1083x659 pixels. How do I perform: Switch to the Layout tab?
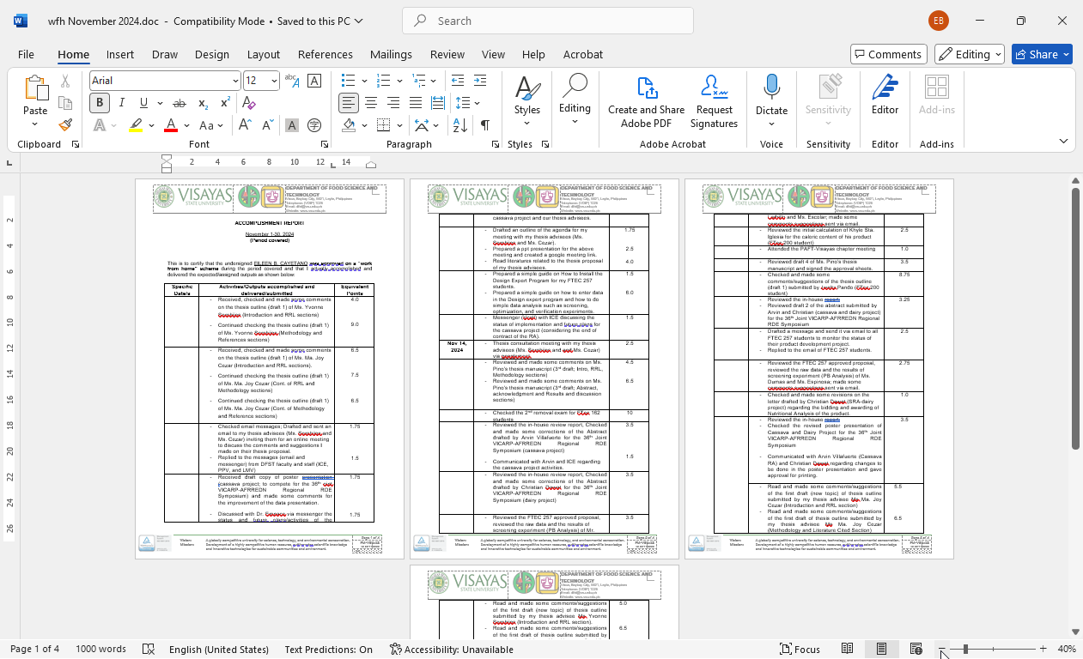click(264, 54)
